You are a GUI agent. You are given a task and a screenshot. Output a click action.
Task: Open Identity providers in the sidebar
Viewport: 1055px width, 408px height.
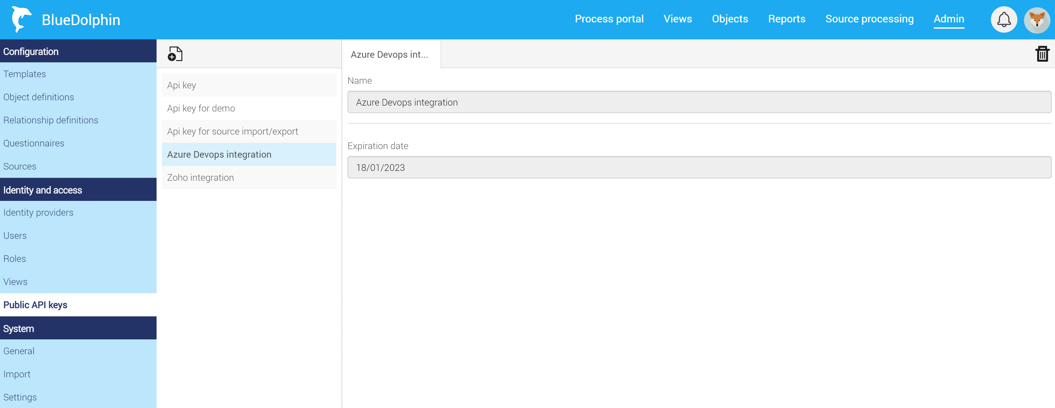(x=38, y=213)
